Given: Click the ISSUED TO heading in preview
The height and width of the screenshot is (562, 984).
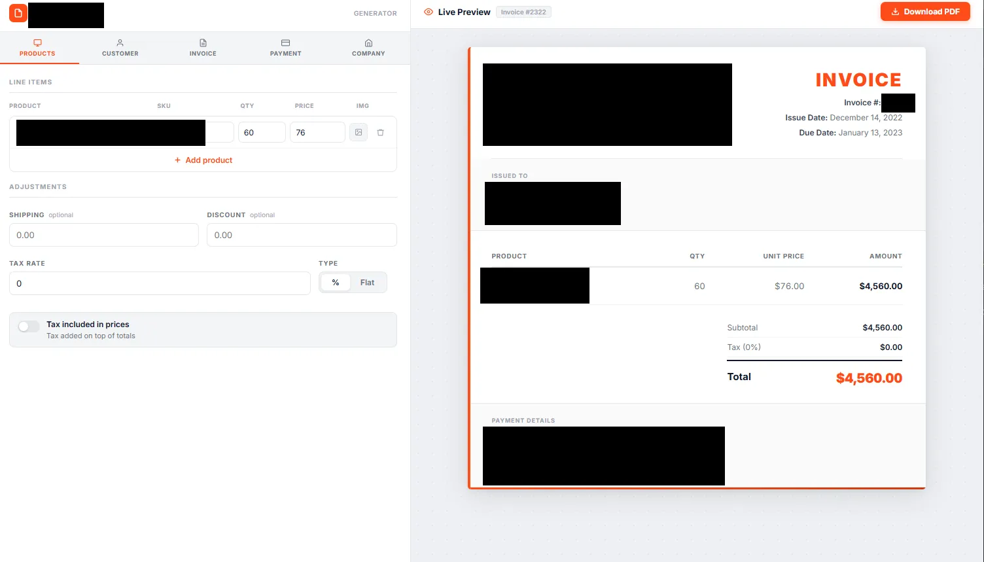Looking at the screenshot, I should [510, 176].
